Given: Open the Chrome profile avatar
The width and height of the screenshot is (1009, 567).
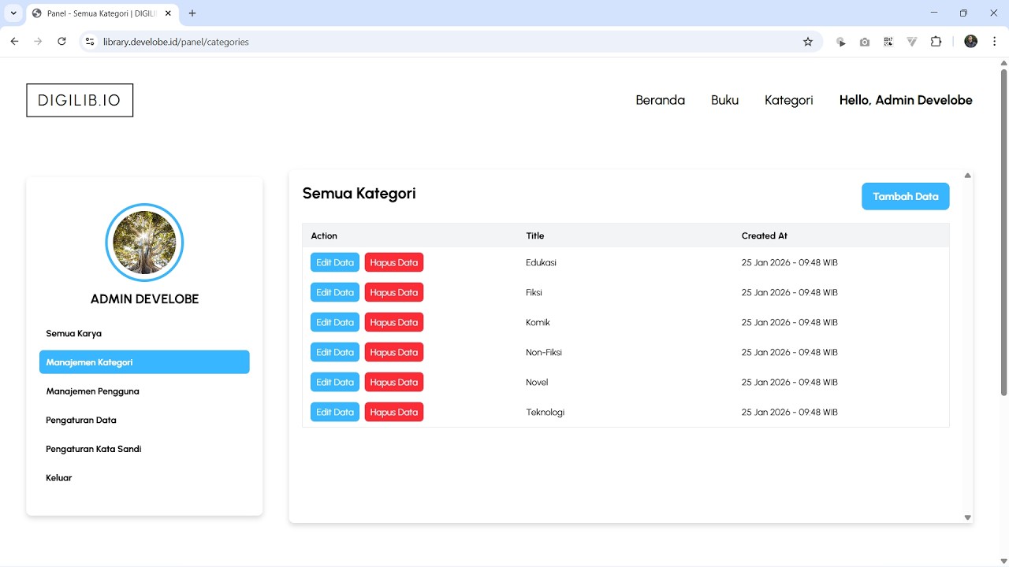Looking at the screenshot, I should (971, 42).
